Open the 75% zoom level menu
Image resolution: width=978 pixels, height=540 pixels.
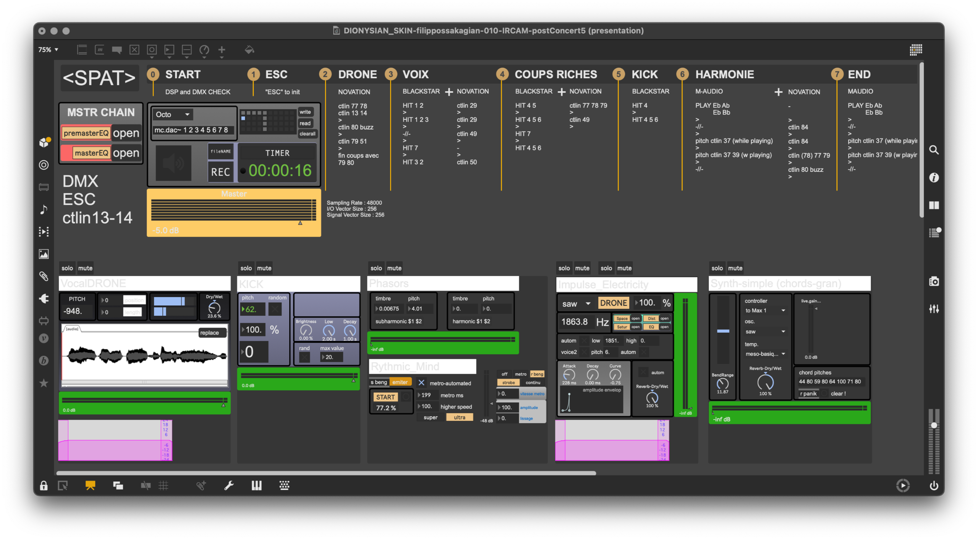coord(48,50)
